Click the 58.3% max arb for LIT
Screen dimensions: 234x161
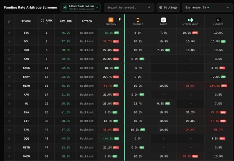(x=66, y=121)
